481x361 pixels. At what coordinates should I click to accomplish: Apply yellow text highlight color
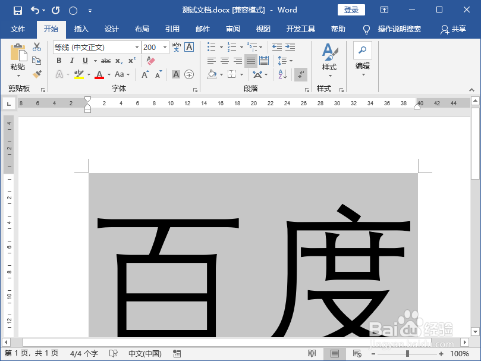point(79,74)
